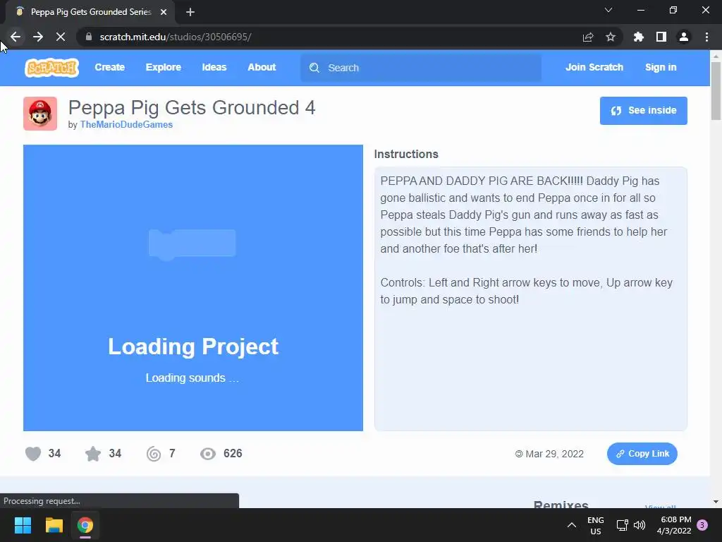The image size is (722, 542).
Task: Click the remix spiral icon
Action: [154, 454]
